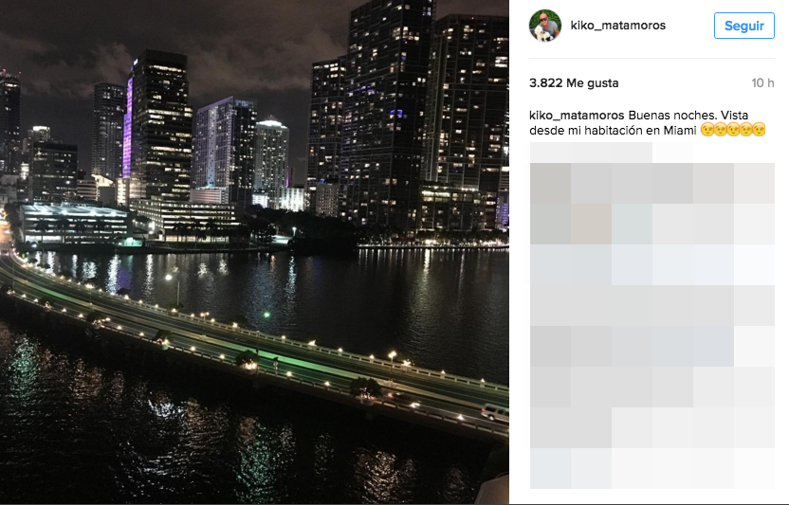The image size is (789, 505).
Task: Click kiko_matamoros username in the caption
Action: pos(577,116)
